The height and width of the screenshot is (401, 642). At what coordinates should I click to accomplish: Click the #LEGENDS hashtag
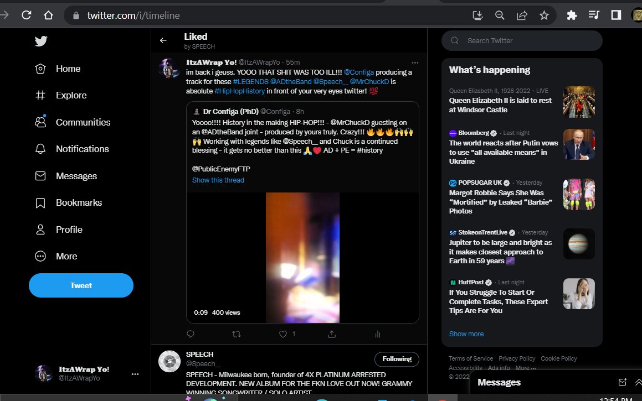click(250, 82)
